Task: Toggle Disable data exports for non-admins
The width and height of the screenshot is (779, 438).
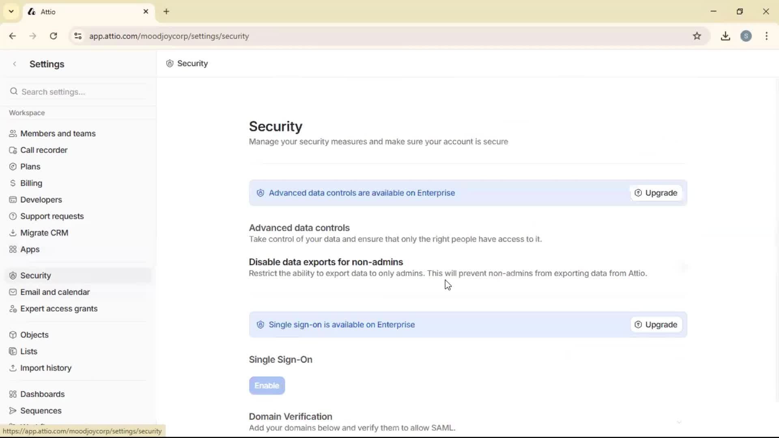Action: 683,268
